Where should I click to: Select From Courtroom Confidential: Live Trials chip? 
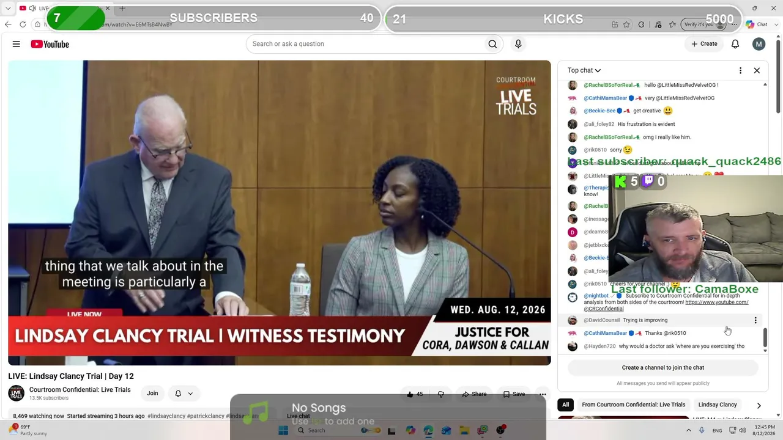click(634, 405)
